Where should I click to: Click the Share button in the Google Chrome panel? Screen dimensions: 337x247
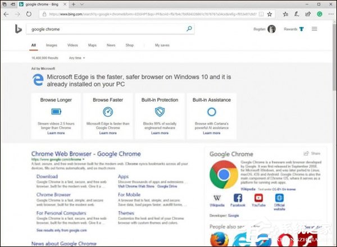point(312,153)
